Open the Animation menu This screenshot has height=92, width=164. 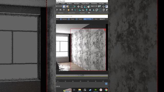pyautogui.click(x=77, y=4)
